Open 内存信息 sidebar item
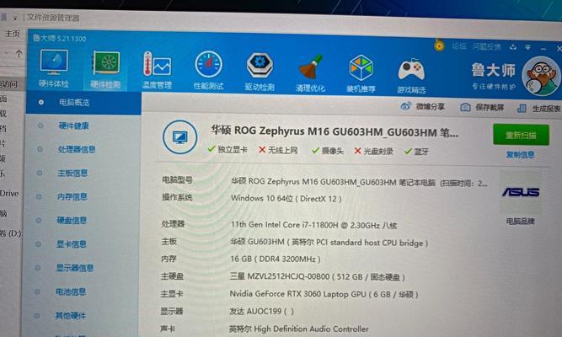The image size is (562, 337). click(x=72, y=197)
